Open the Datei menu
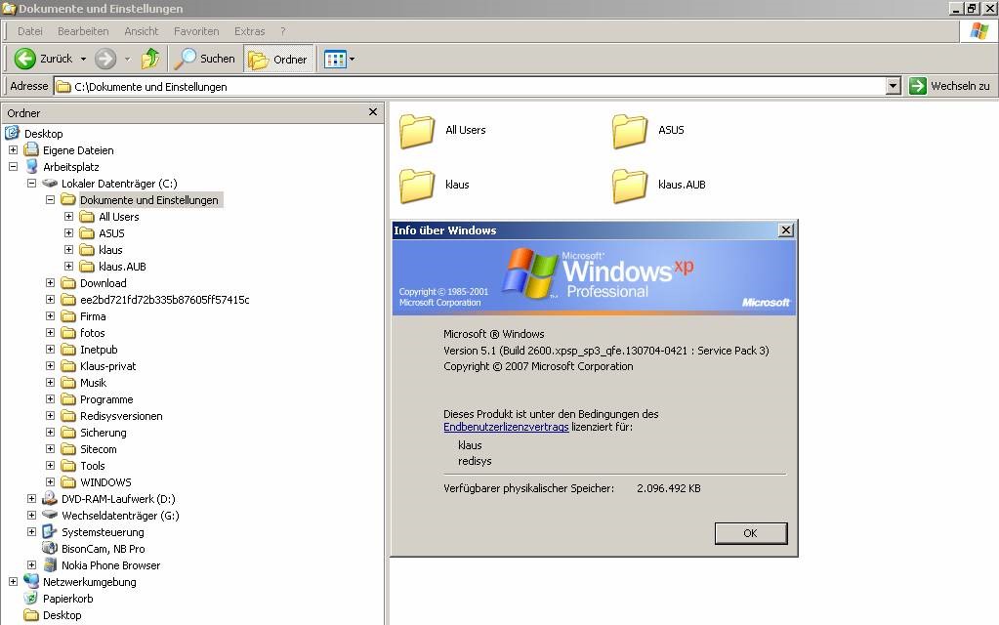The image size is (999, 625). [x=30, y=31]
